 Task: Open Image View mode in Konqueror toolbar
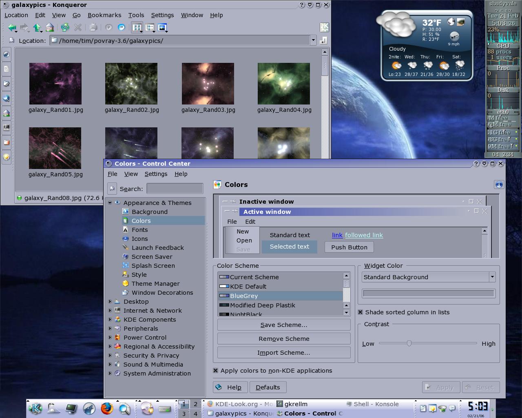163,28
